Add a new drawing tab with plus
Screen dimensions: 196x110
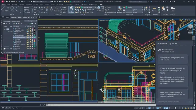click(40, 17)
